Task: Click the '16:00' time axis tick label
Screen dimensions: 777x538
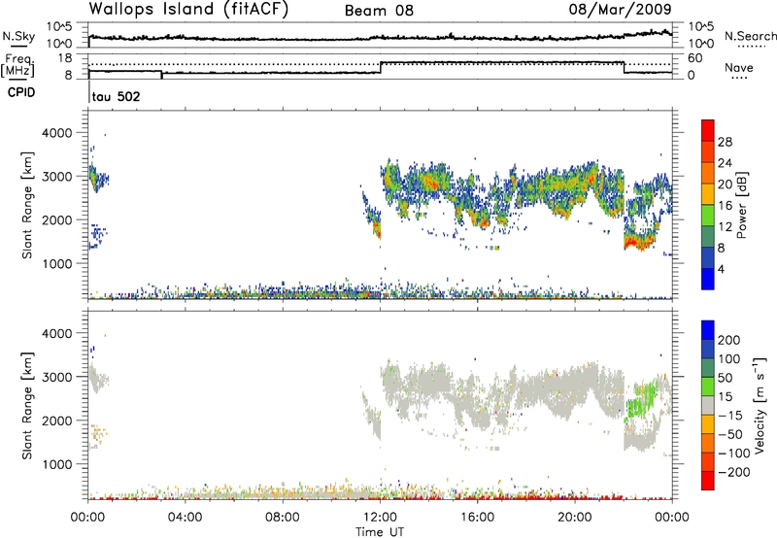Action: coord(477,518)
